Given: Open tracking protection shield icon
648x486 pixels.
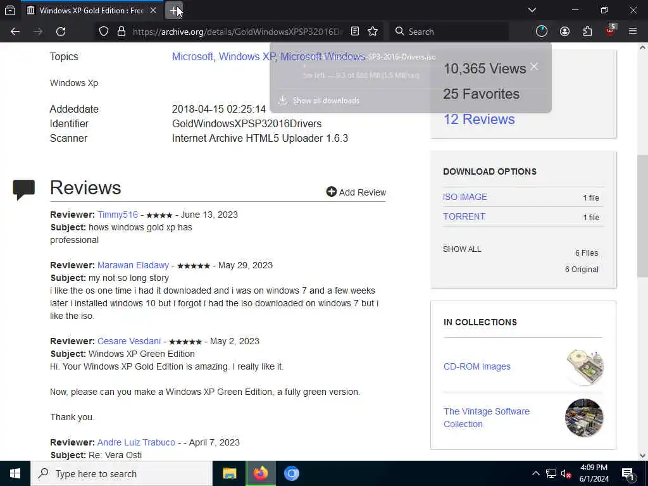Looking at the screenshot, I should [x=104, y=32].
